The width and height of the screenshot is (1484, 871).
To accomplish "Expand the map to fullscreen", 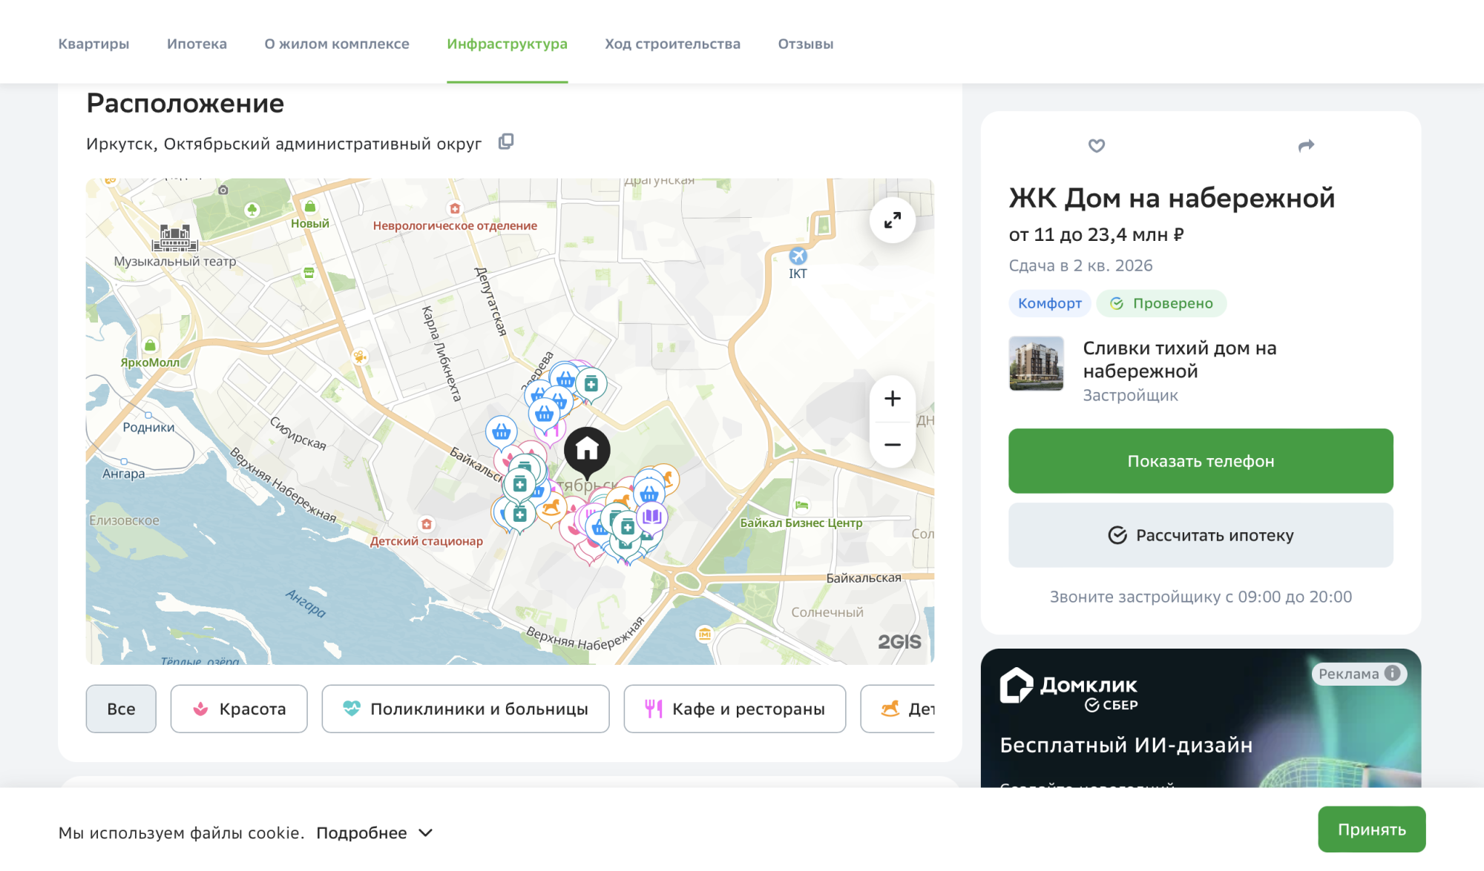I will click(x=892, y=220).
